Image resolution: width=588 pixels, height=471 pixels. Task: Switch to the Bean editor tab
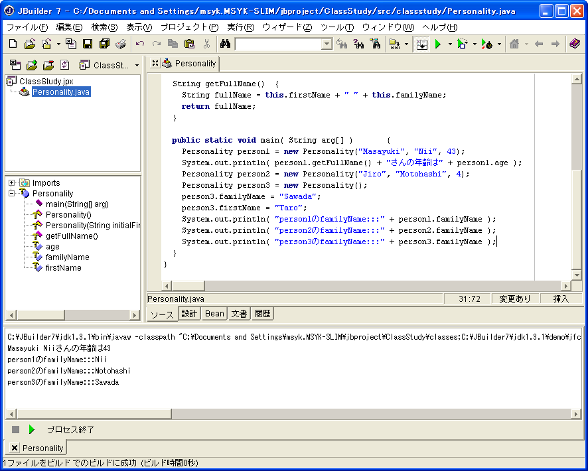tap(214, 314)
